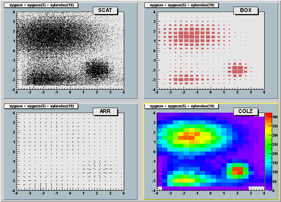Click the y-axis of the COLZ plot
Image resolution: width=281 pixels, height=202 pixels.
pos(157,151)
